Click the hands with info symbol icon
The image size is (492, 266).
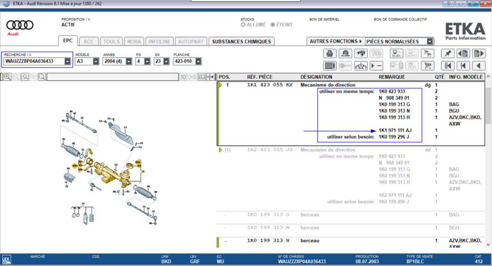point(361,66)
